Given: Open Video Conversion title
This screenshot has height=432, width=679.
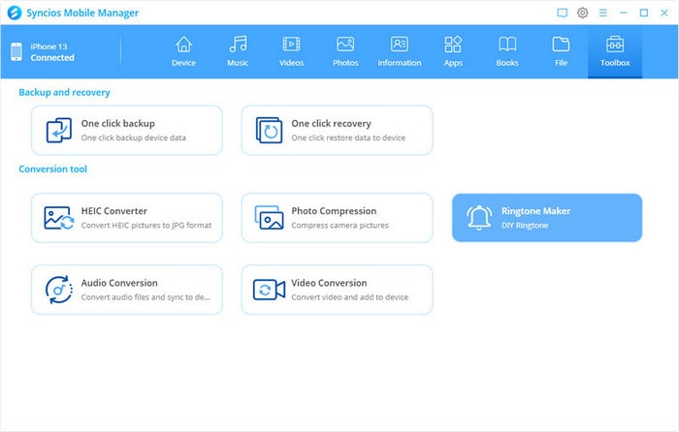Looking at the screenshot, I should click(329, 283).
